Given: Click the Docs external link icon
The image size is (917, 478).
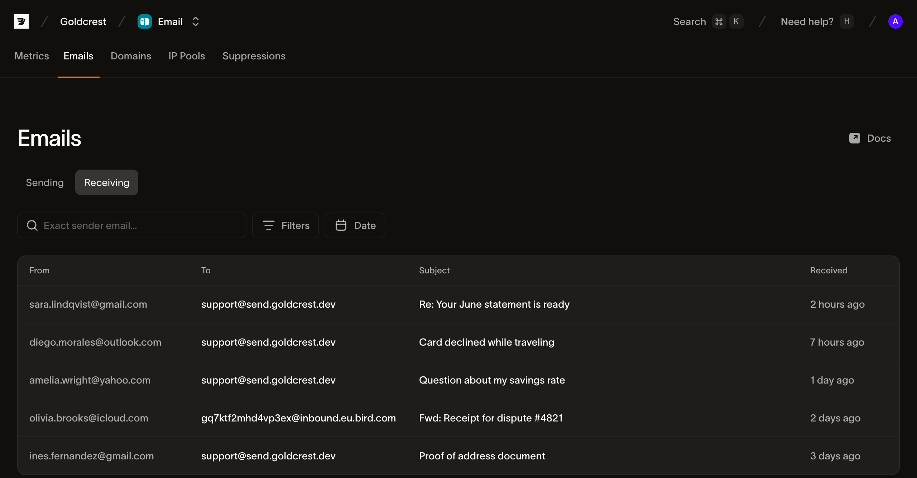Looking at the screenshot, I should click(x=855, y=138).
